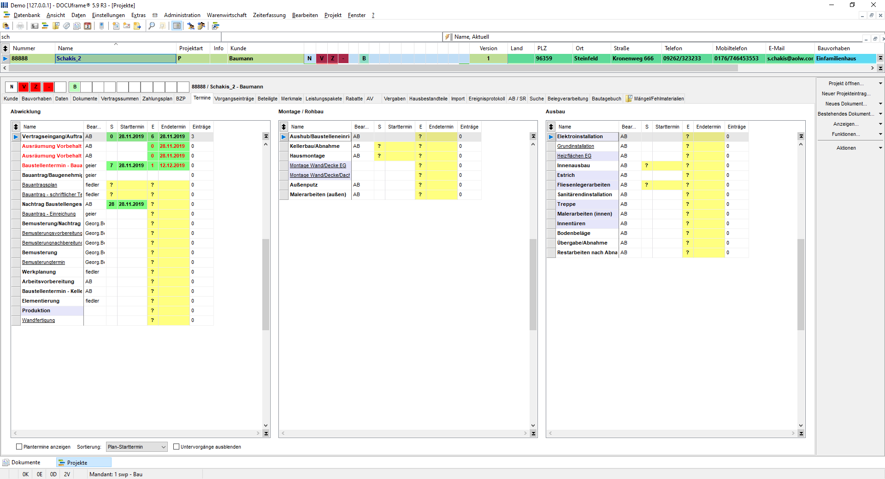The width and height of the screenshot is (885, 479).
Task: Toggle the form detail view toolbar icon
Action: point(177,26)
